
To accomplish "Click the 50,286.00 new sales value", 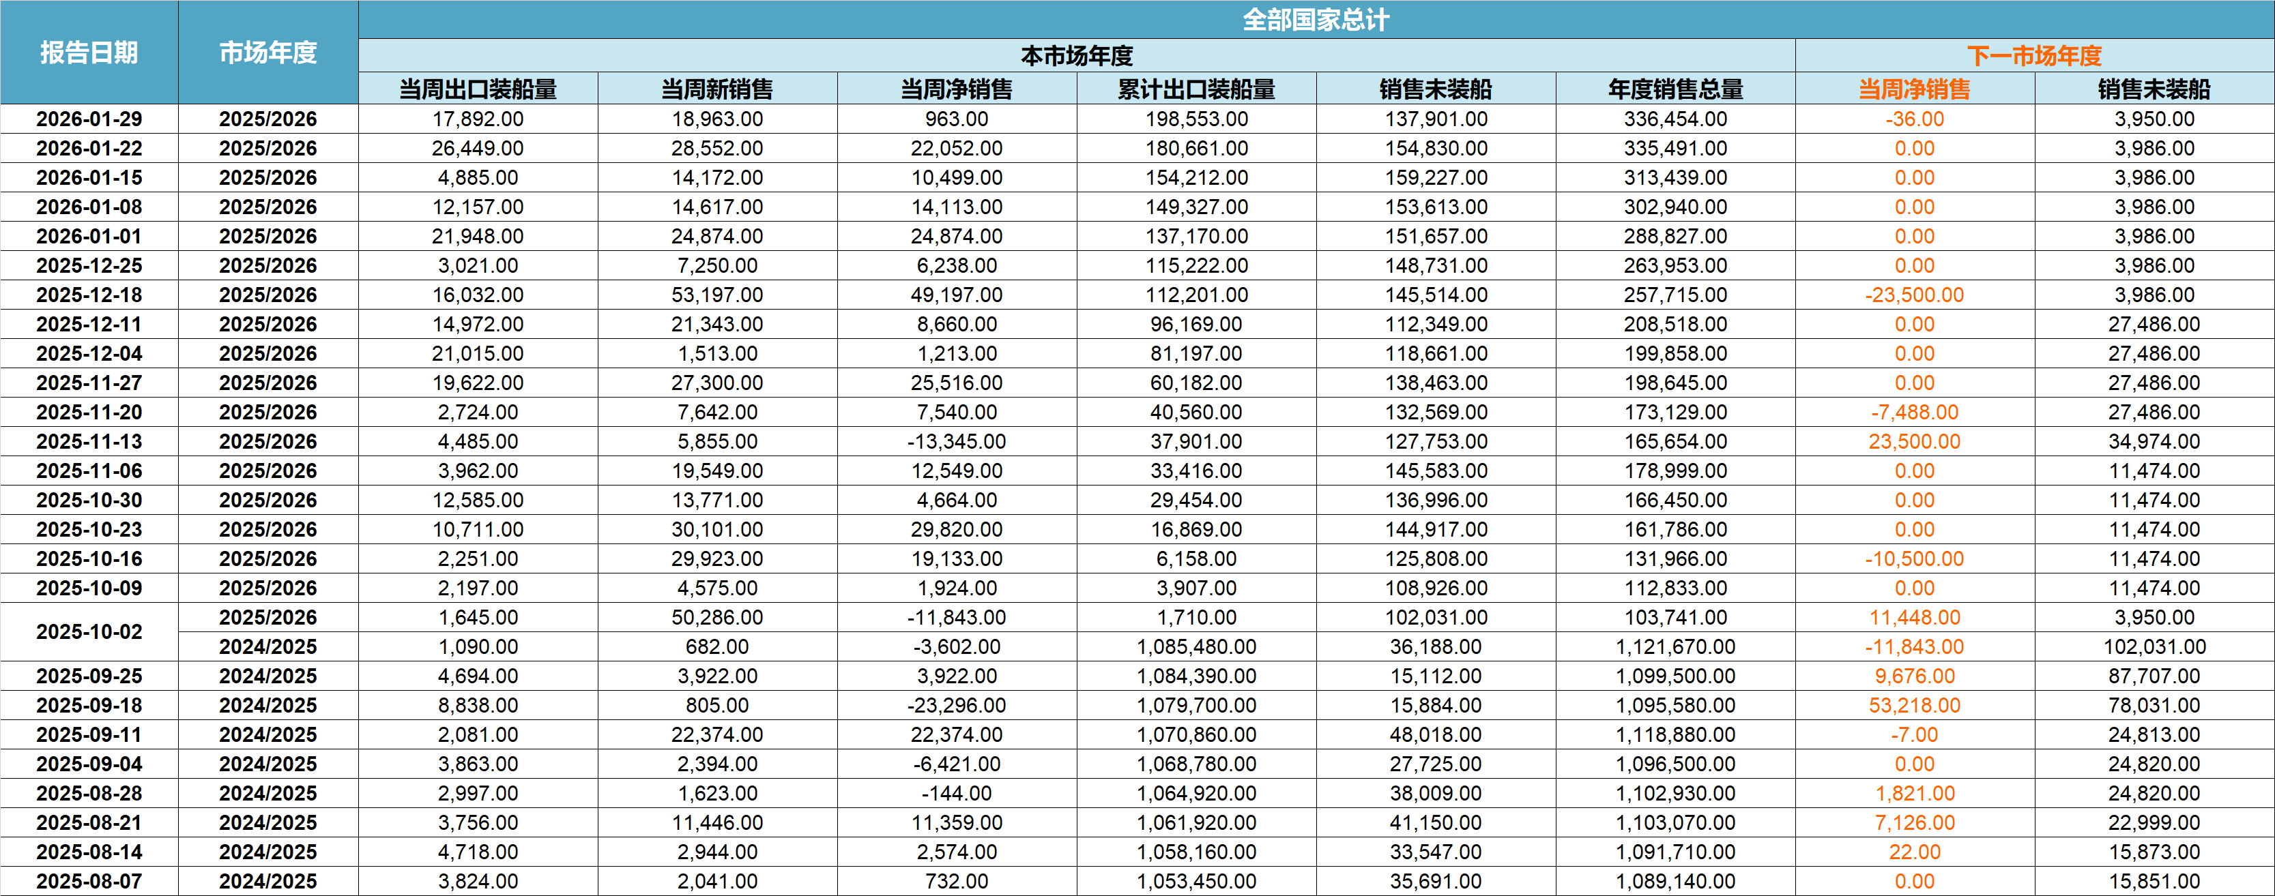I will [x=717, y=618].
